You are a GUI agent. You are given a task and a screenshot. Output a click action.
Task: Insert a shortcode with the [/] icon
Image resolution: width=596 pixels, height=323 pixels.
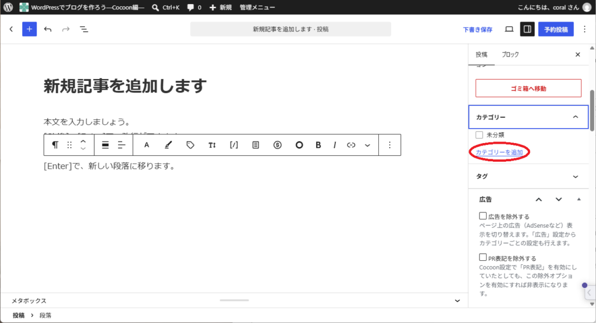point(234,145)
